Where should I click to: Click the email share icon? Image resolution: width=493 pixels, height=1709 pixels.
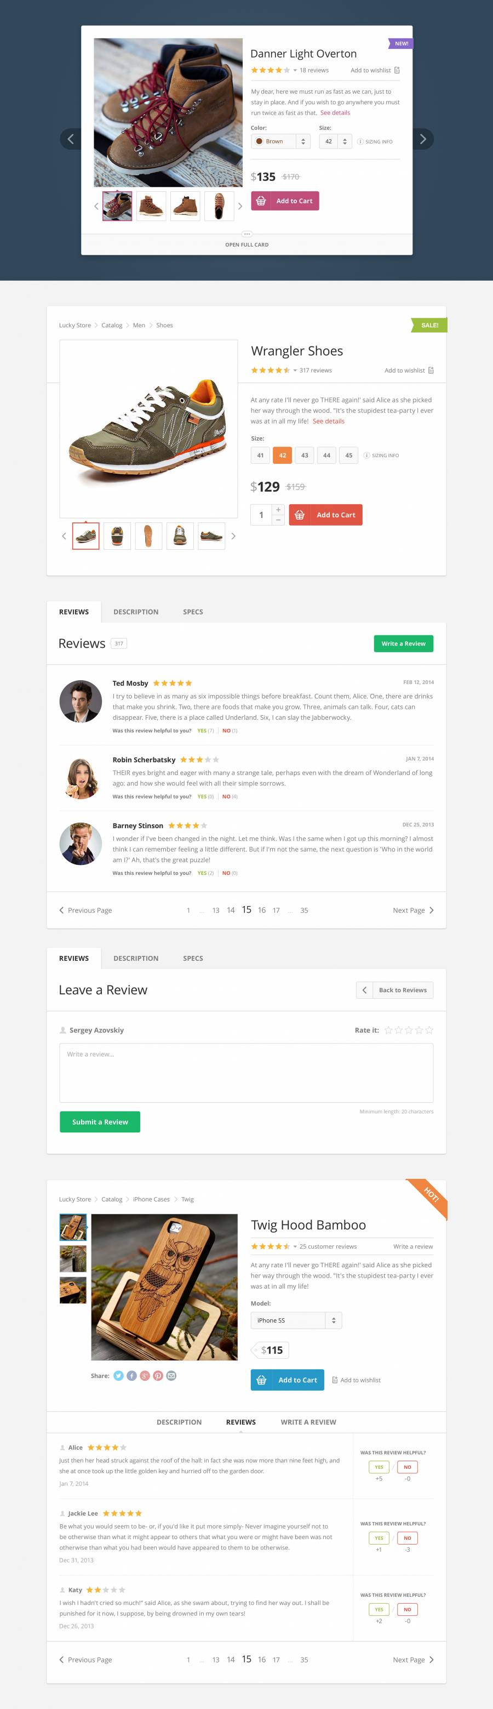point(171,1375)
